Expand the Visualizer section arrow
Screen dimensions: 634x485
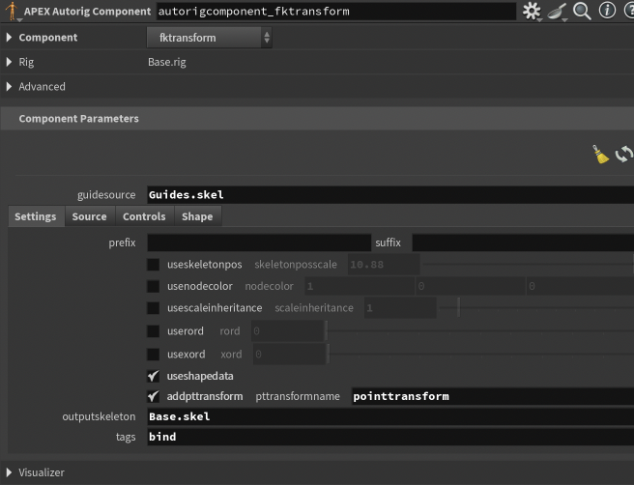coord(9,472)
